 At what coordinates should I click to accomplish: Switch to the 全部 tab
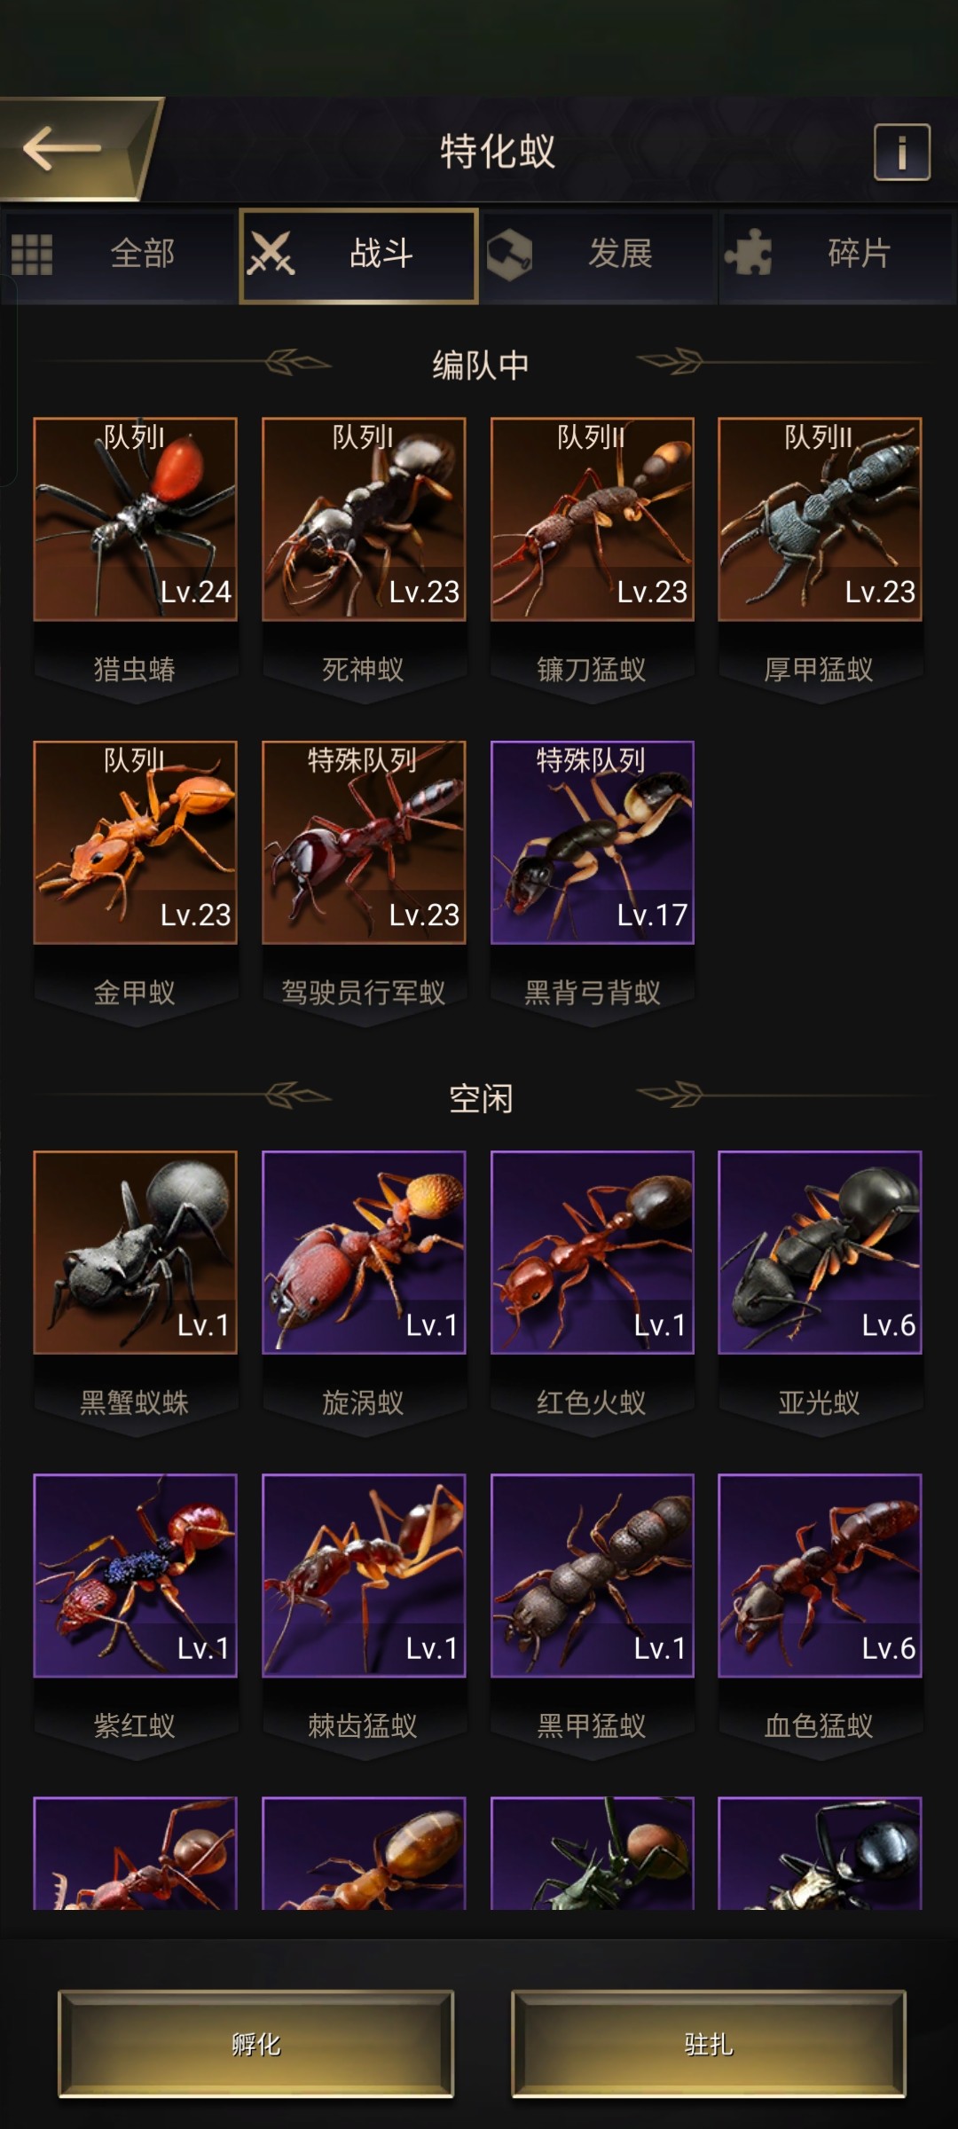[120, 255]
